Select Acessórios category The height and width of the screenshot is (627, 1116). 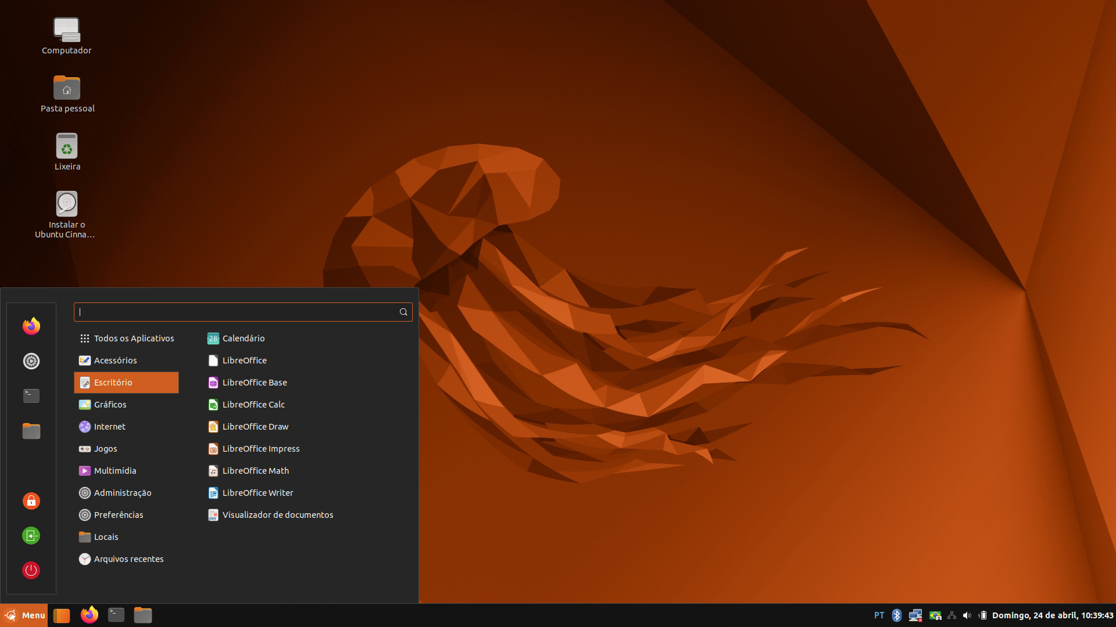[126, 361]
